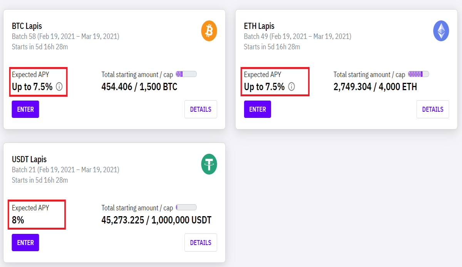Select the ETH Lapis card title
Screen dimensions: 462x267
coord(259,26)
